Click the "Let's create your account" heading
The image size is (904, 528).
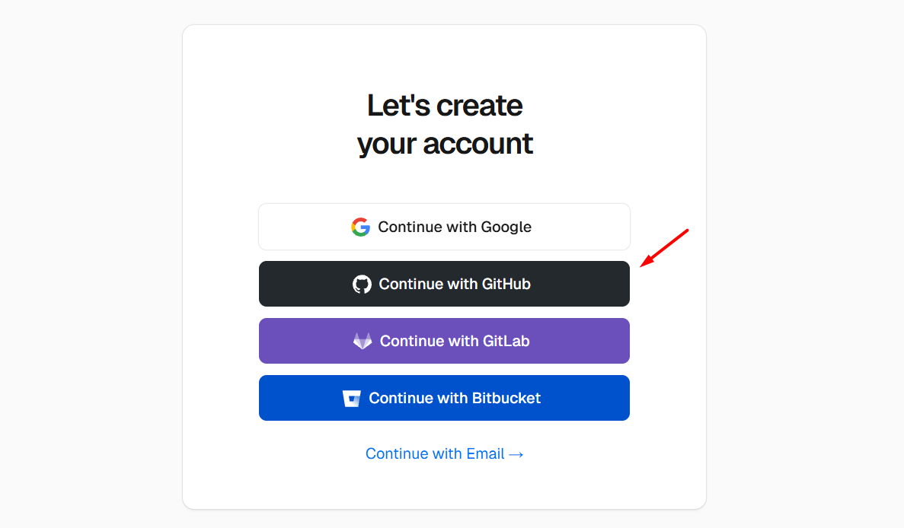445,124
